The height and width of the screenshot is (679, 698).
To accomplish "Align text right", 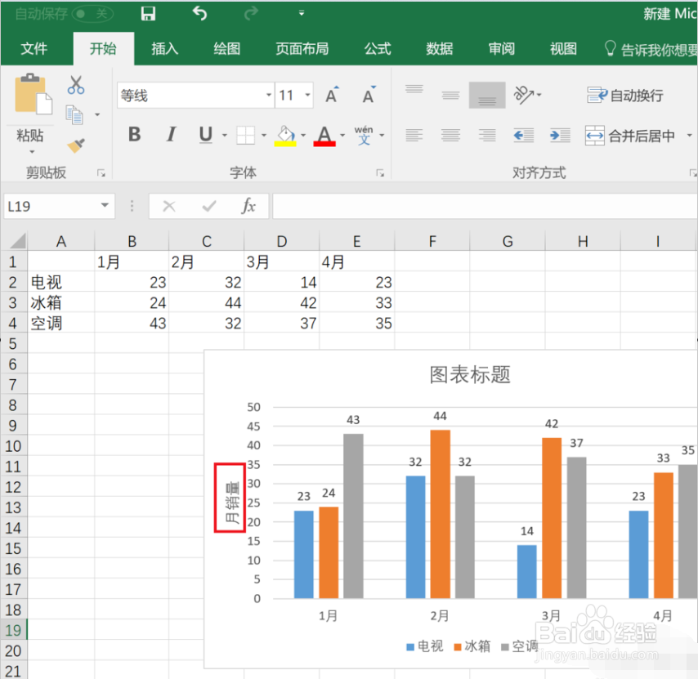I will click(x=487, y=136).
